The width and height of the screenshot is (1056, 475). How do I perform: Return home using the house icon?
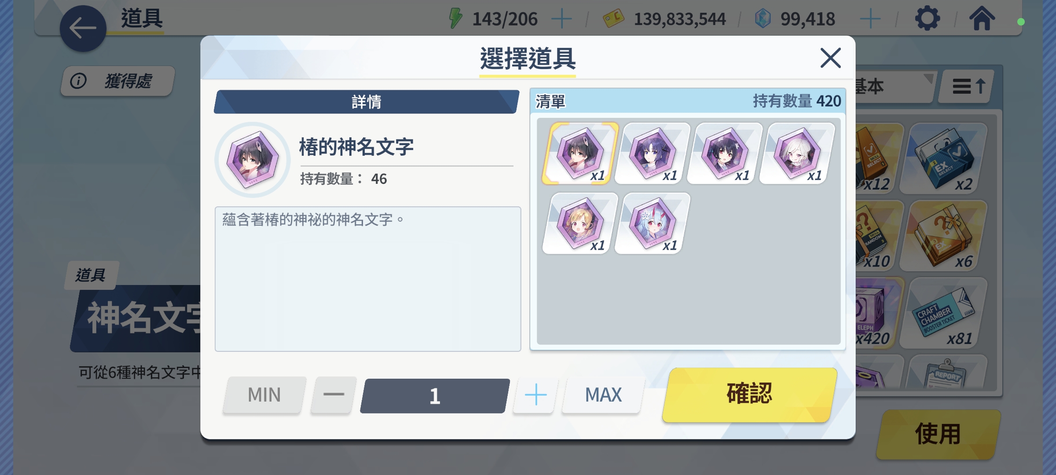pos(982,18)
